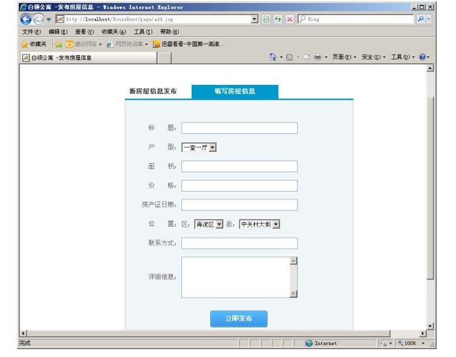
Task: Open the recent pages dropdown next to Forward
Action: 49,19
